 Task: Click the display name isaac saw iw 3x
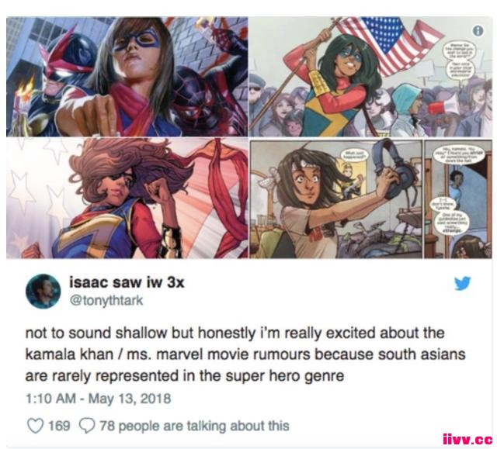pos(127,282)
